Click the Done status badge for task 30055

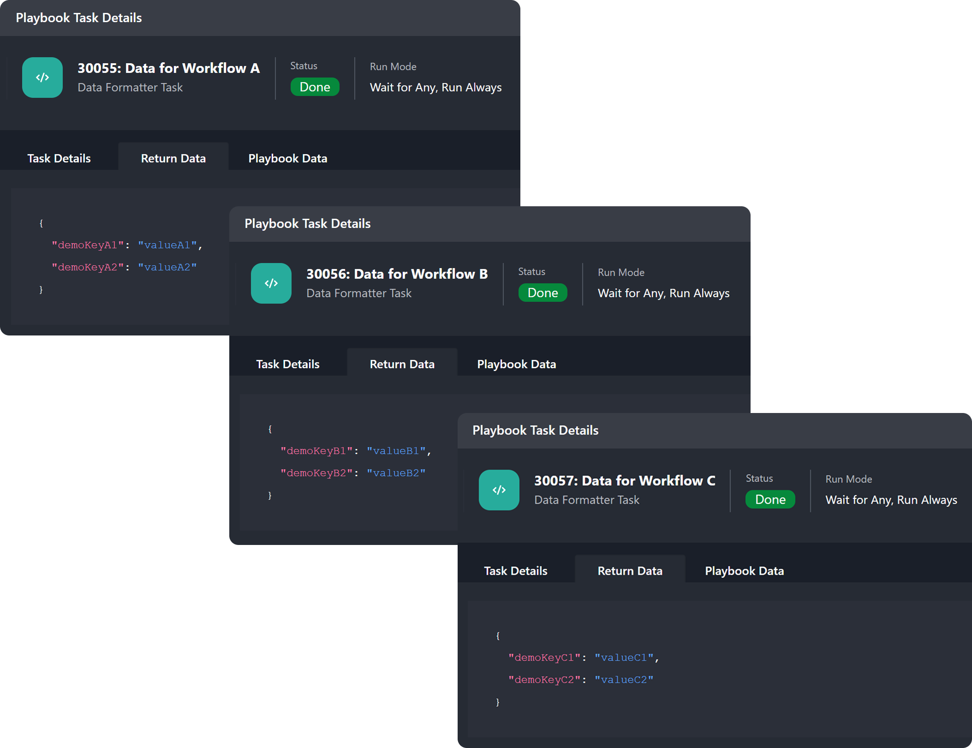point(315,87)
